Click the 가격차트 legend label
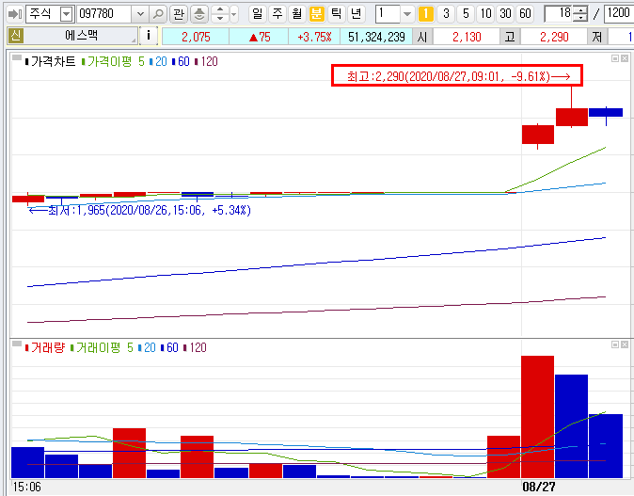 pos(50,61)
